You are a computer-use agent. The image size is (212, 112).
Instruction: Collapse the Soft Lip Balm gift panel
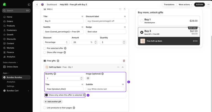(x=123, y=67)
